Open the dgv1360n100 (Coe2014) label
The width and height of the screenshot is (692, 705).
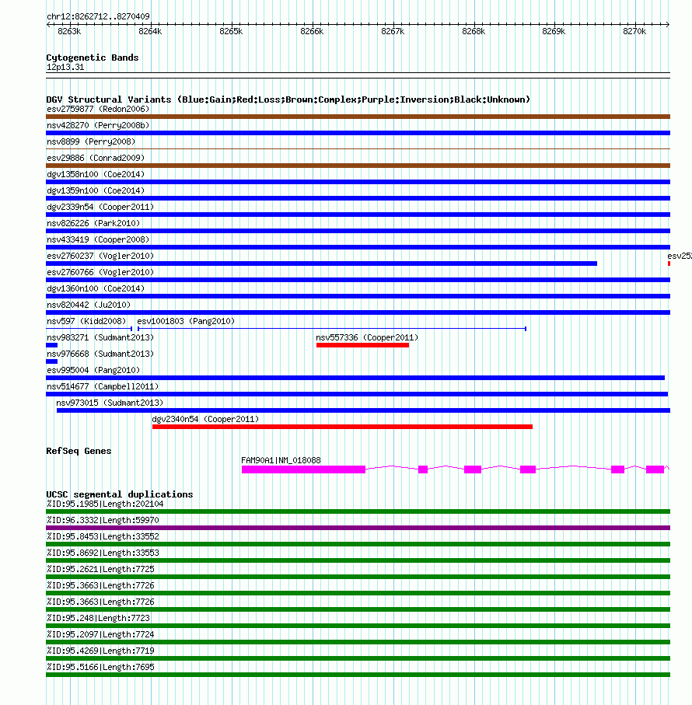pyautogui.click(x=96, y=288)
